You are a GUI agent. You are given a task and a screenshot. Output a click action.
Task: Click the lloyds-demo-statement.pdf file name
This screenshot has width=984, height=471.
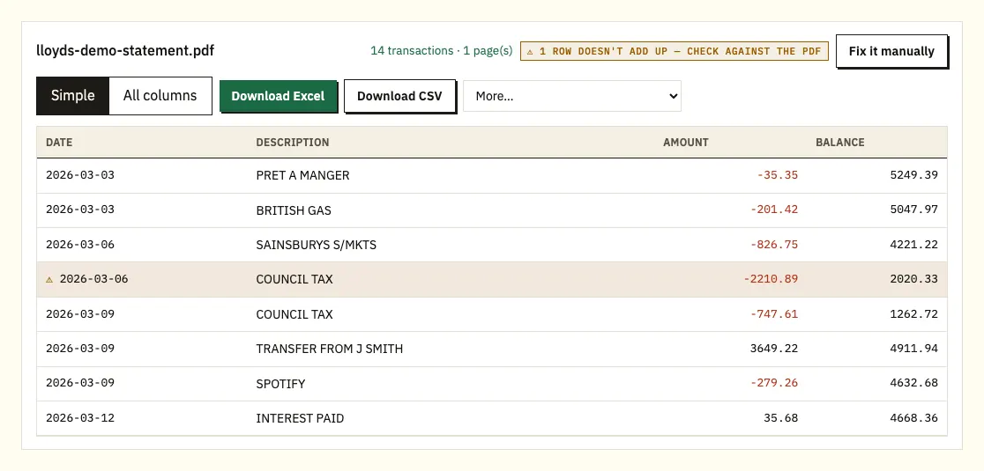[125, 51]
